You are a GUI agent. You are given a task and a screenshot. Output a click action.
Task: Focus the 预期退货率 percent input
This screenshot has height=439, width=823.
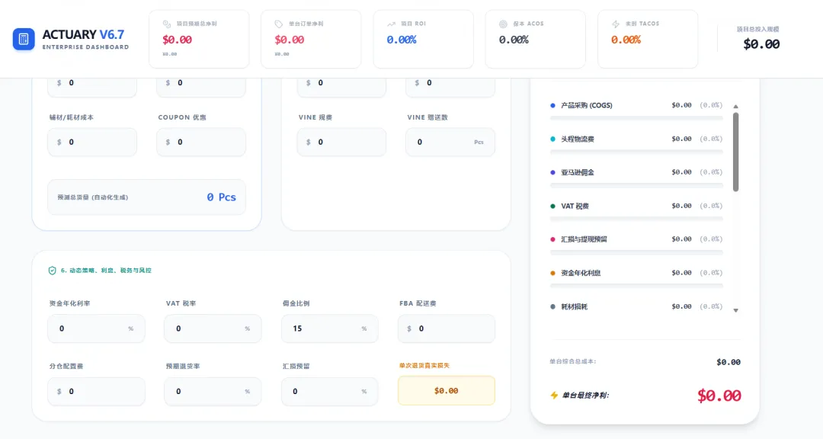tap(213, 391)
